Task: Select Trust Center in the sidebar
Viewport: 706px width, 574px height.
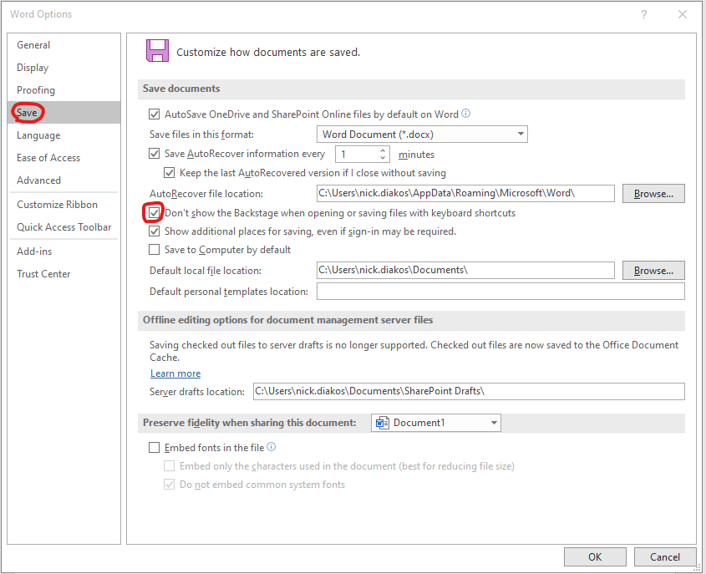Action: [43, 273]
